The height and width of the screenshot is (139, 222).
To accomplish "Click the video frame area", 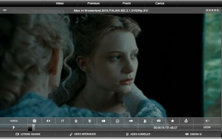I will click(110, 65).
